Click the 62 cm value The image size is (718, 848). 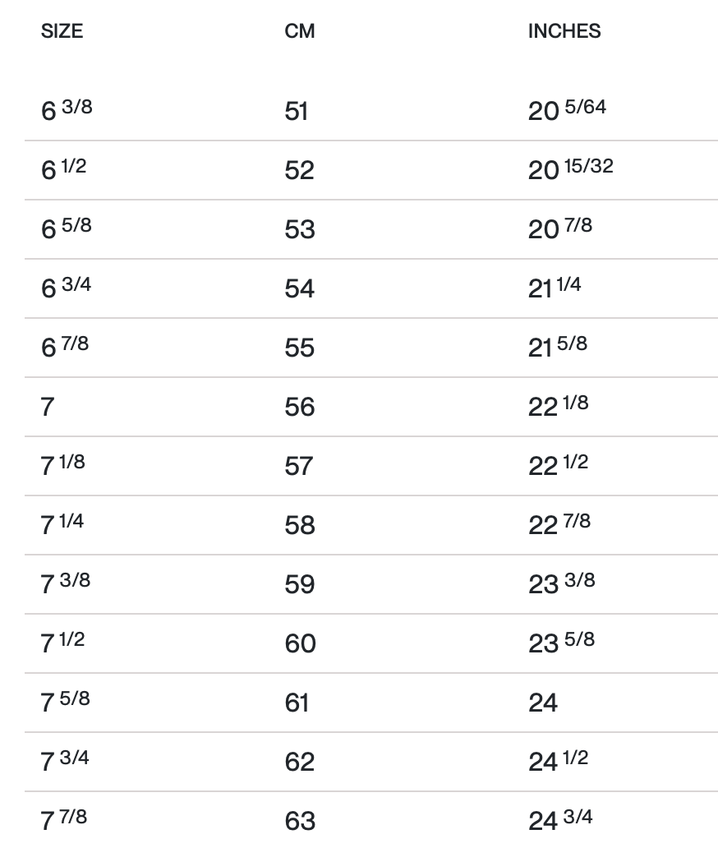(x=300, y=762)
